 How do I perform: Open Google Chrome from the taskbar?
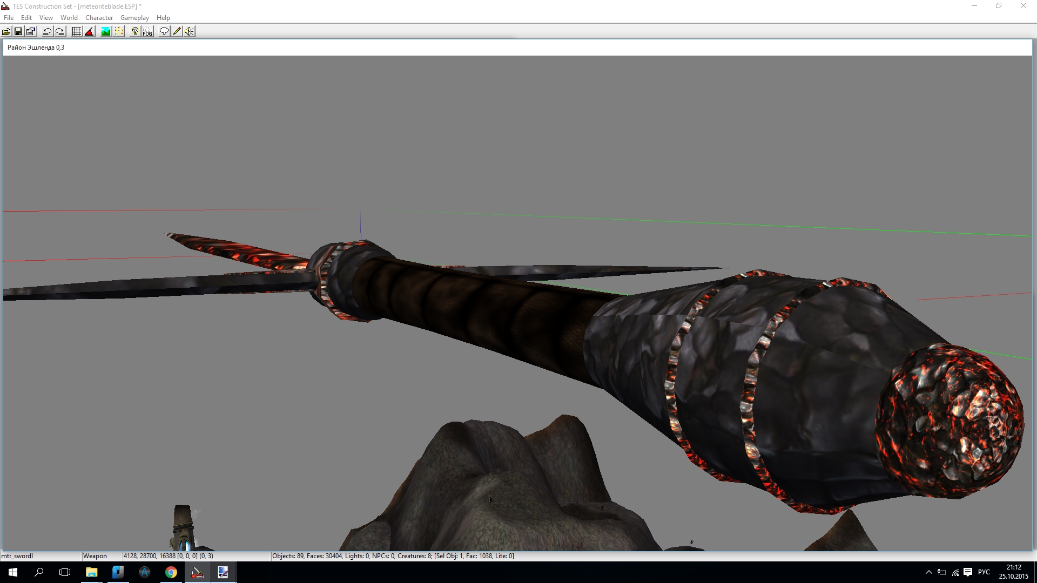tap(171, 572)
